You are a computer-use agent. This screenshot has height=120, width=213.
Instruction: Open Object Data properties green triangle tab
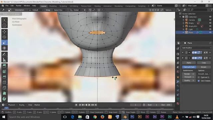click(178, 99)
